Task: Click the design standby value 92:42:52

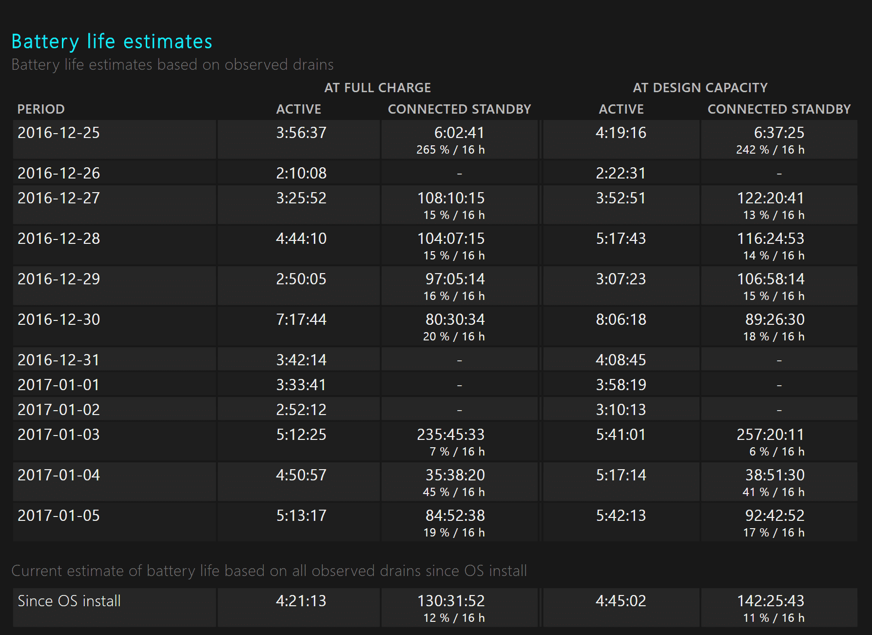Action: point(775,516)
